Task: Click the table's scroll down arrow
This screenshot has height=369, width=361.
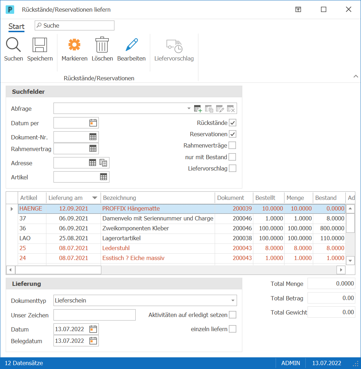Action: 350,261
